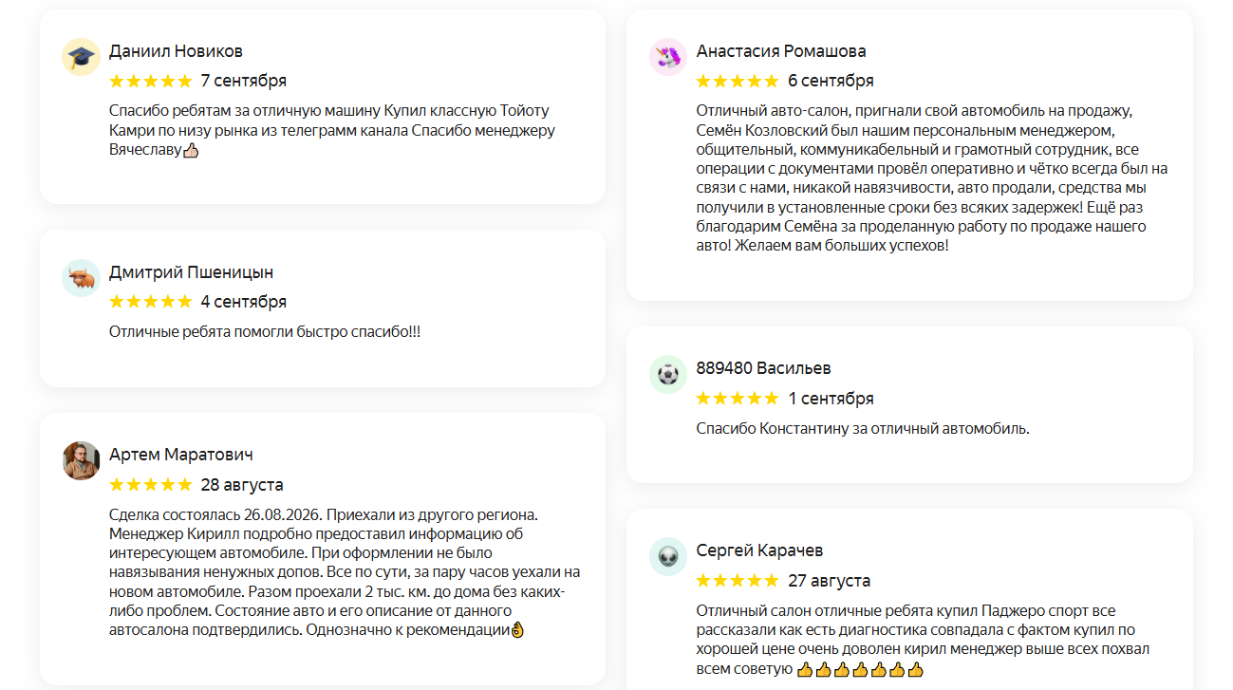
Task: Click the soccer ball avatar of 889480 Васильев
Action: (668, 374)
